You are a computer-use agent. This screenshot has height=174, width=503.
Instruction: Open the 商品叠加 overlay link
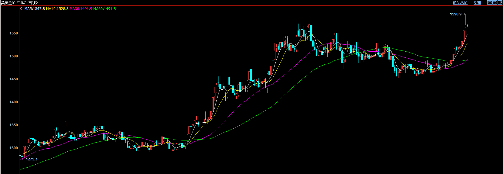[460, 3]
